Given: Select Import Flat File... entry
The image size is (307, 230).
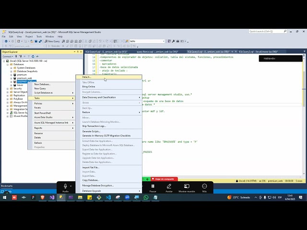Looking at the screenshot, I should click(109, 167).
